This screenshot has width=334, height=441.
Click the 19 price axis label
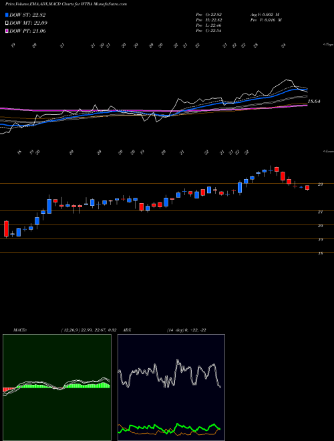coord(320,240)
